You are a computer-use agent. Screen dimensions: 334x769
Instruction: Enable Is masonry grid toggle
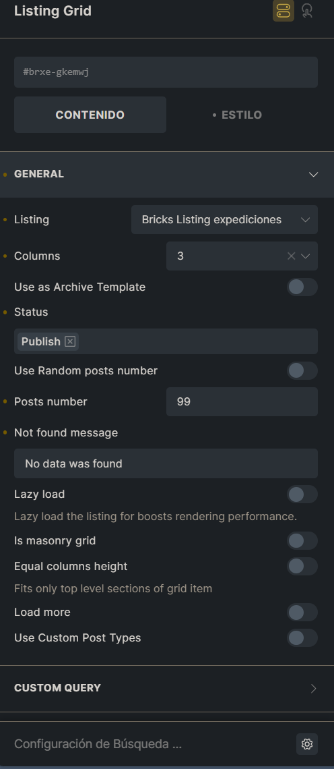pos(302,541)
